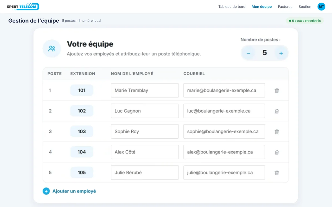The width and height of the screenshot is (332, 207).
Task: Click the email field sophie@boulangerie-exemple.ca
Action: (x=224, y=131)
